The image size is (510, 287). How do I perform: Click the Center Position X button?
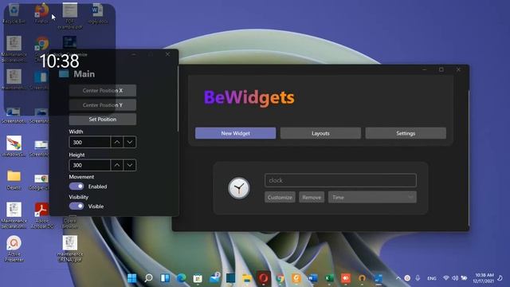(103, 90)
